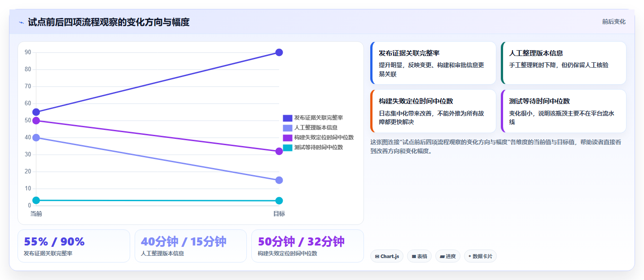Open the 构建失败定位时间中位数 description card

[433, 111]
